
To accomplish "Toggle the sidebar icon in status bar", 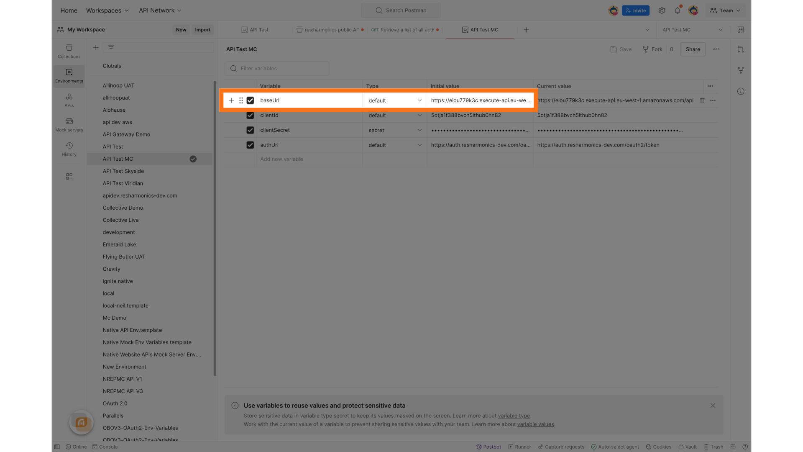I will pyautogui.click(x=57, y=447).
